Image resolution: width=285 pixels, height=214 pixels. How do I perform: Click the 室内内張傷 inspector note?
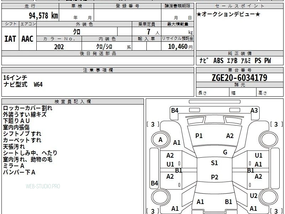pos(16,127)
